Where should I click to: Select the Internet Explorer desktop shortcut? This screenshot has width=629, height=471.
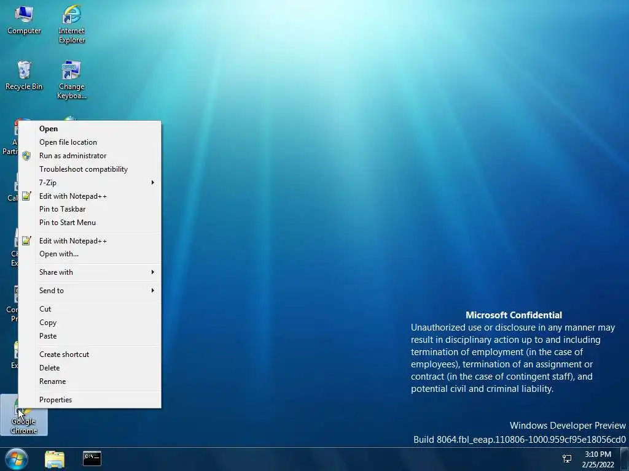[71, 24]
